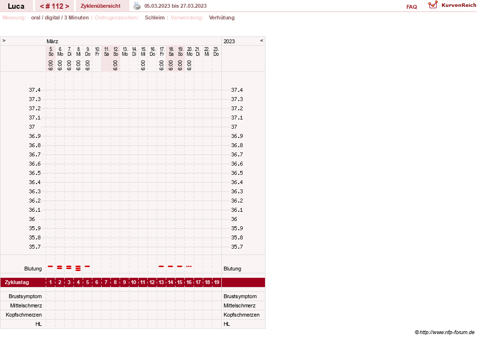Open the nfp-forum.de link
Screen dimensions: 477x338
(x=444, y=332)
